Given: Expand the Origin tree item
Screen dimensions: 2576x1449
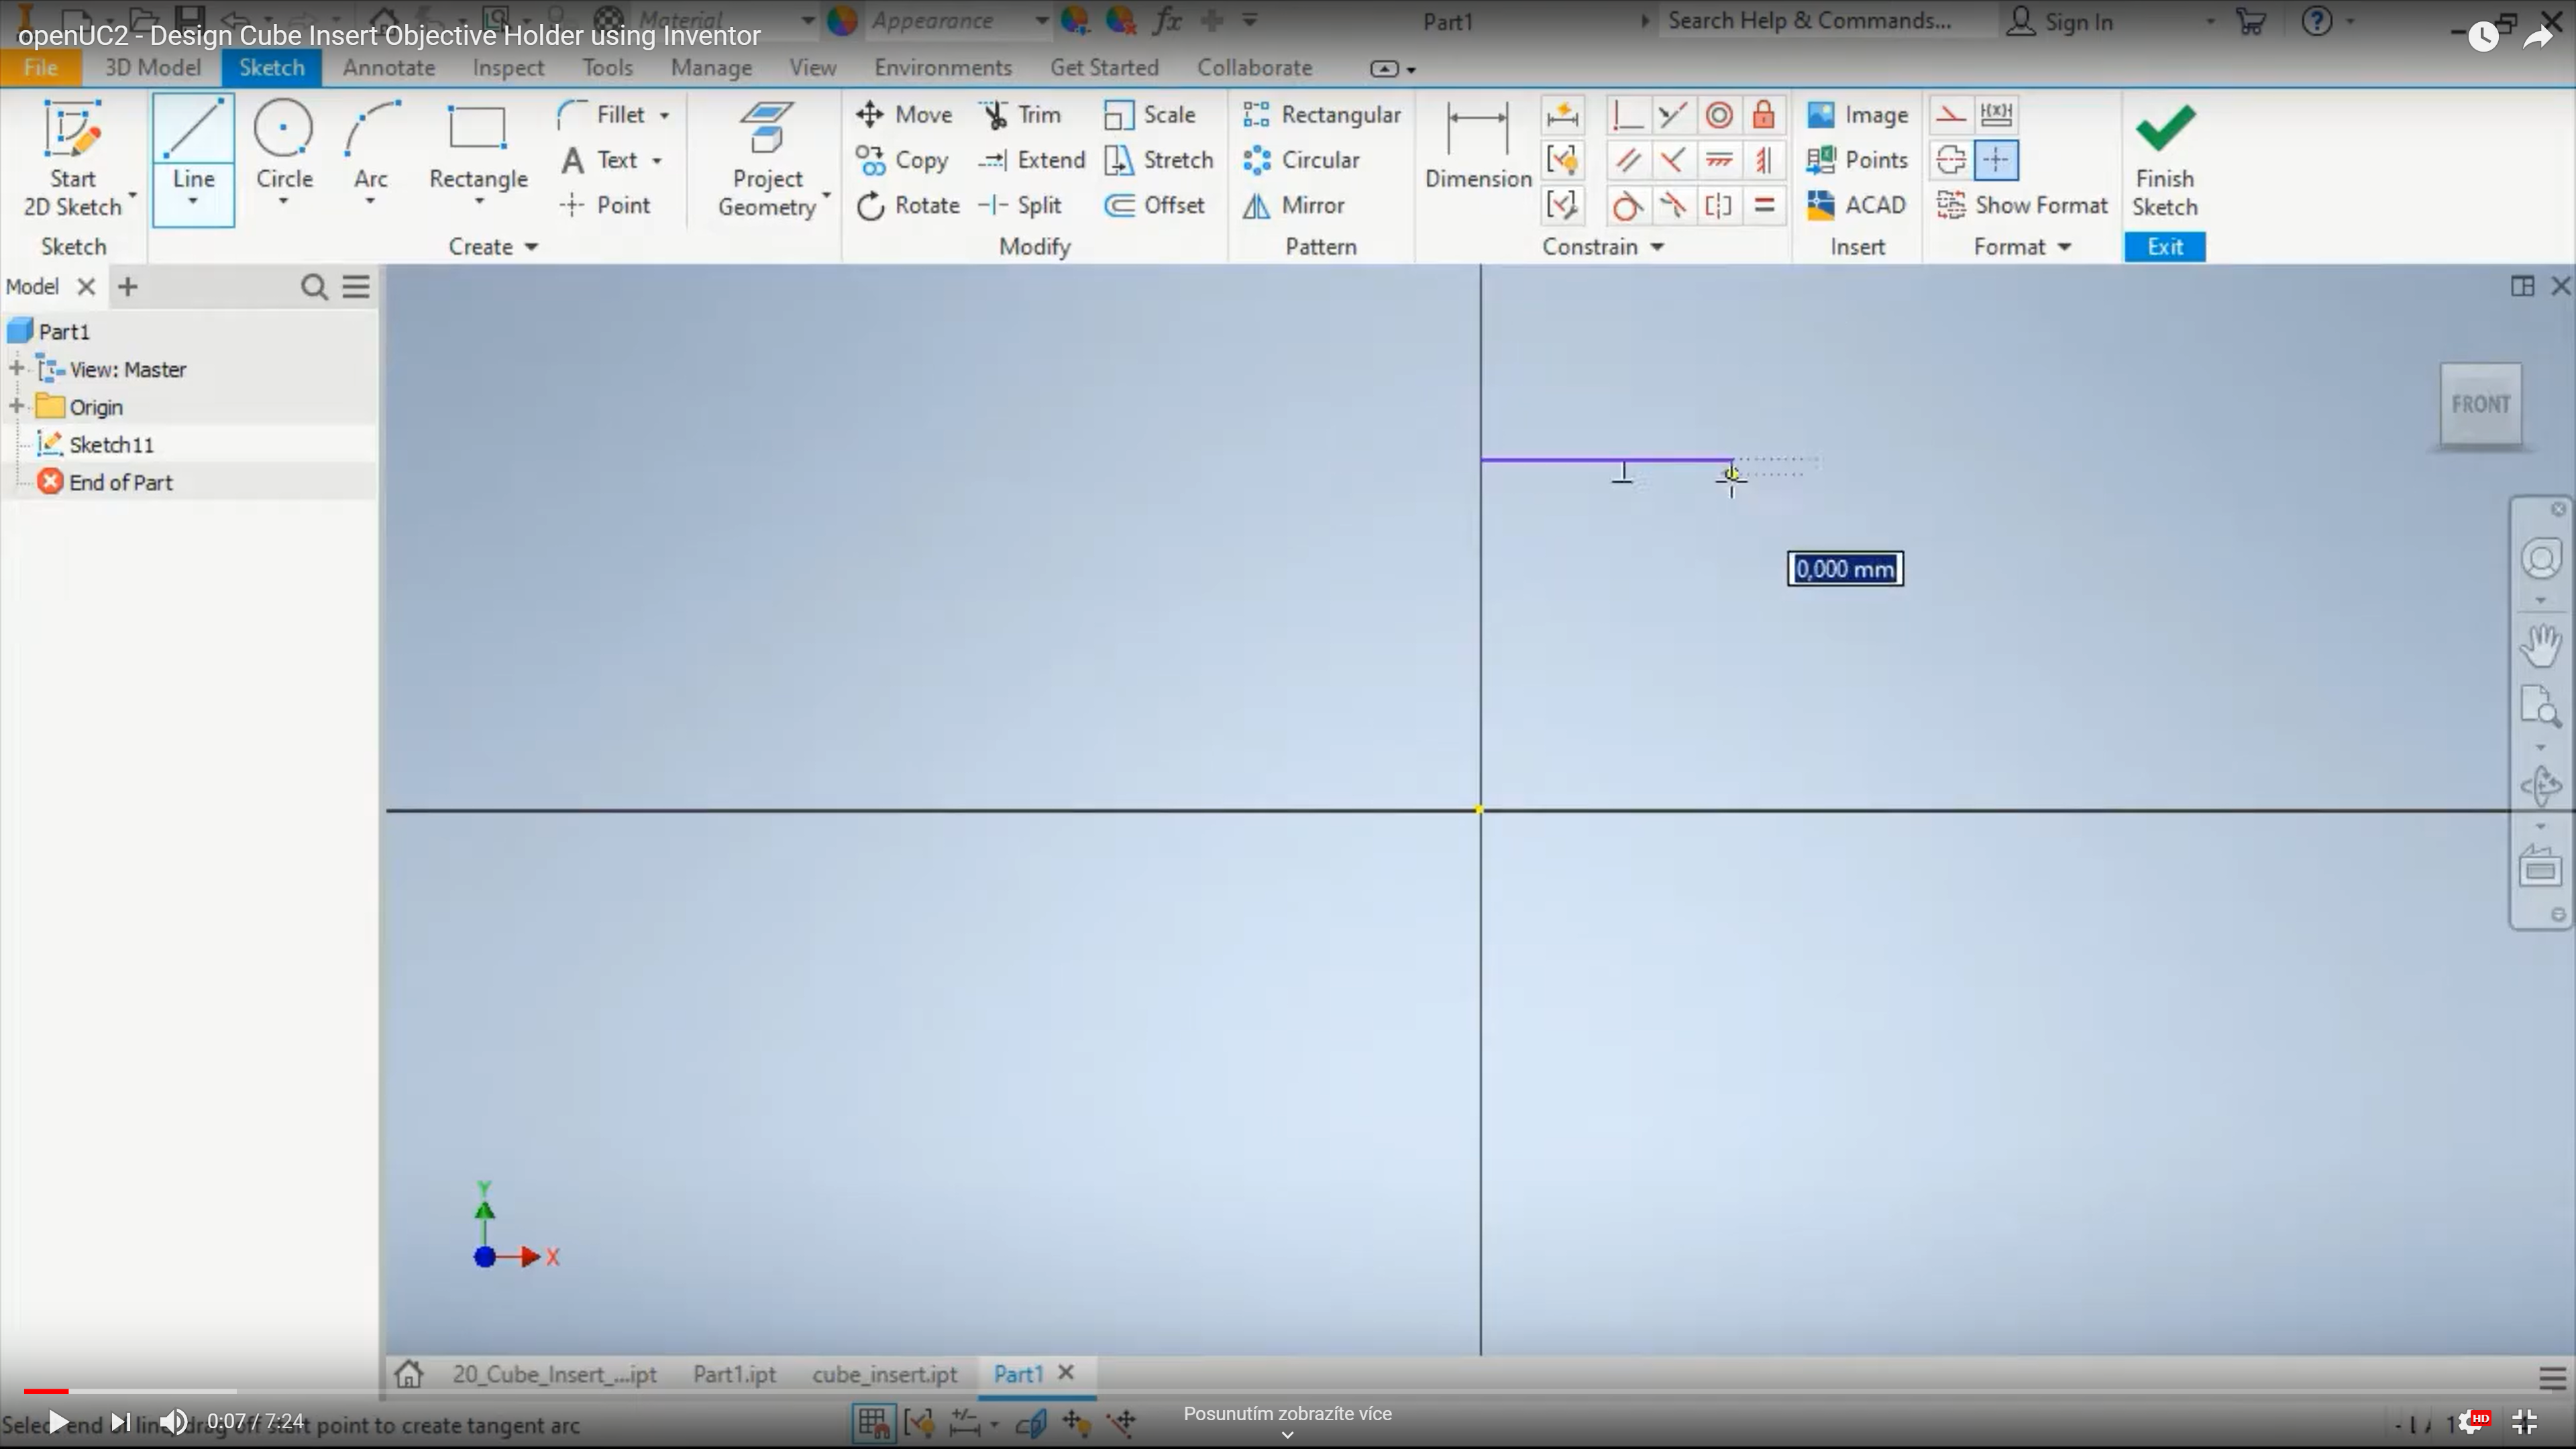Looking at the screenshot, I should click(16, 407).
